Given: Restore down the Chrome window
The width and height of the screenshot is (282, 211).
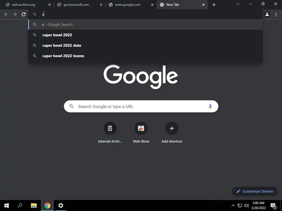Looking at the screenshot, I should 263,4.
